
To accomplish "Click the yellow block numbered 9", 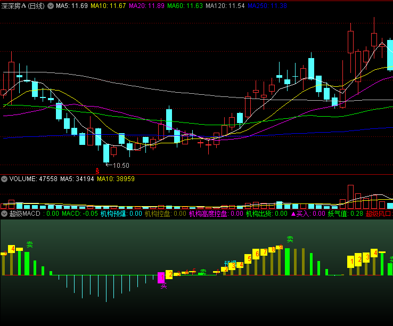I will click(280, 248).
